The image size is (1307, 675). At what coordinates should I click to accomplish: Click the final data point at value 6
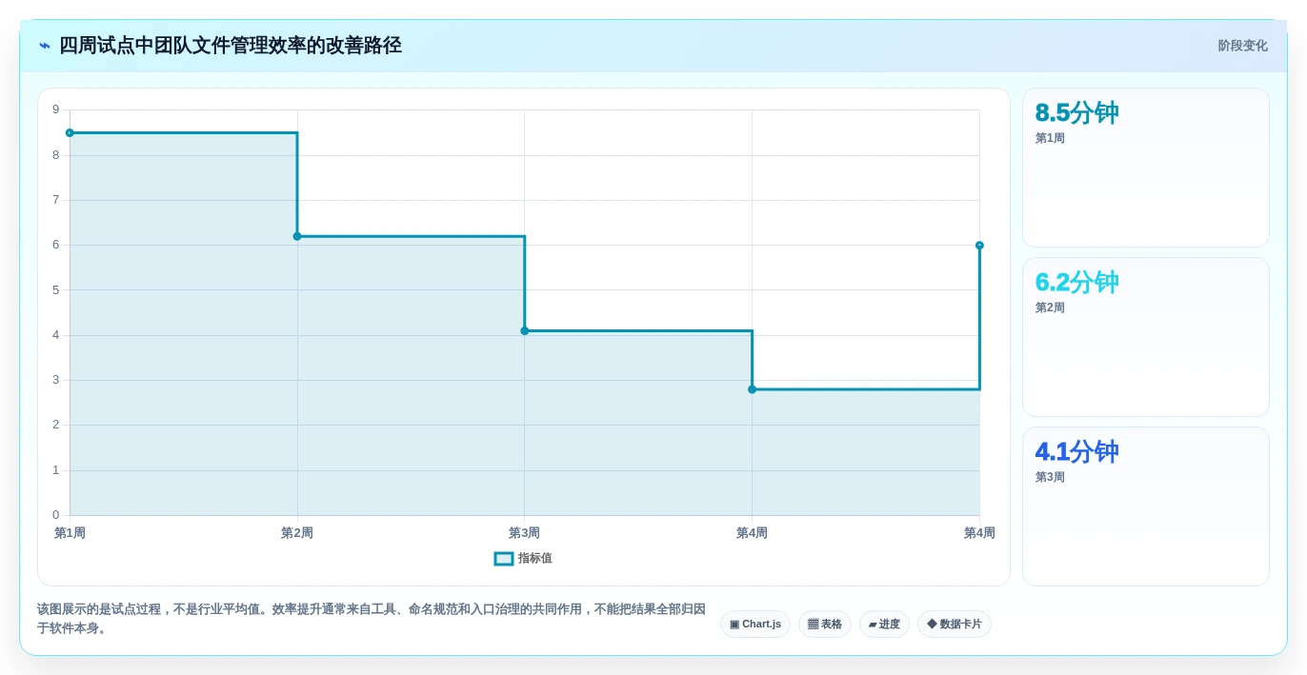point(979,246)
